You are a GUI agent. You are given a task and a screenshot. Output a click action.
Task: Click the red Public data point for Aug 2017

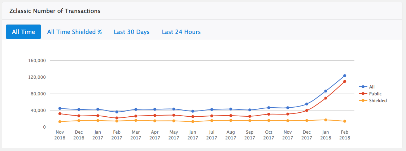click(231, 116)
